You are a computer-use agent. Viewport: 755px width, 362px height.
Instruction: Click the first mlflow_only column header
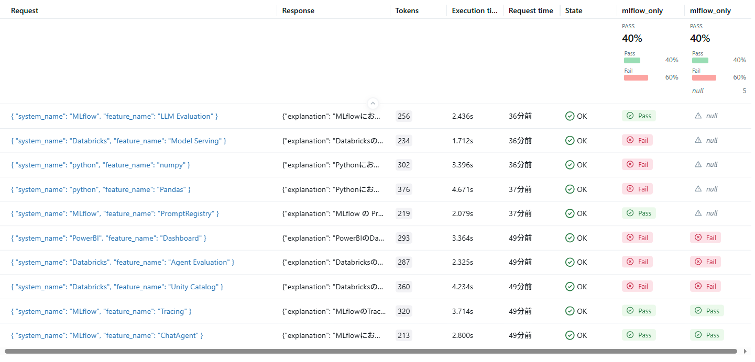coord(642,10)
